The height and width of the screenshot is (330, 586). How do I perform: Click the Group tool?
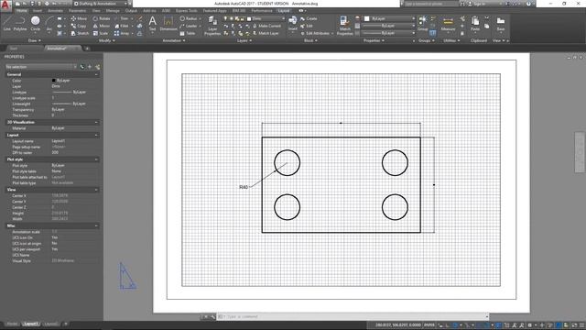point(422,22)
